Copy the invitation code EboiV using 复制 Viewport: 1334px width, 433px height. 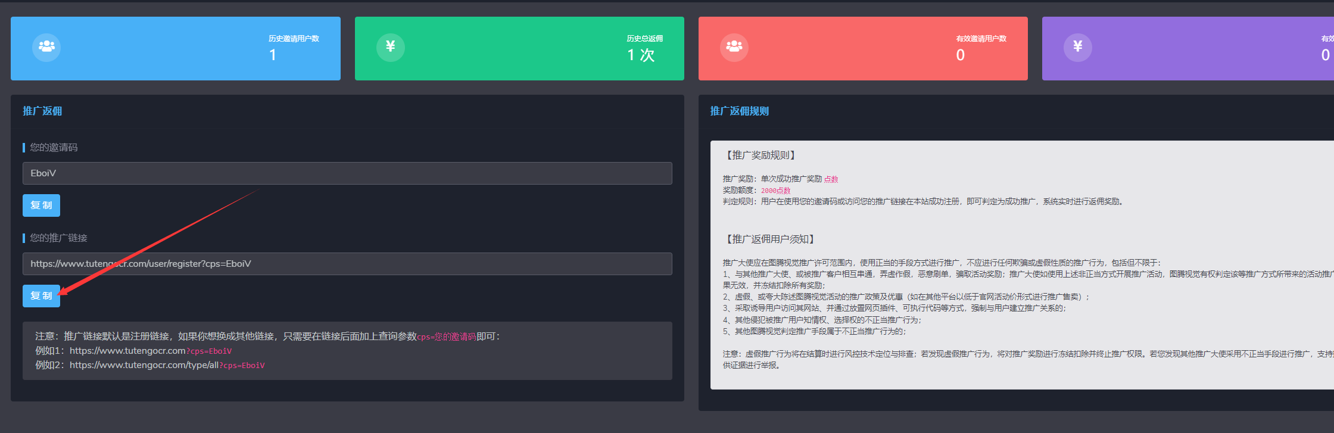pyautogui.click(x=41, y=205)
